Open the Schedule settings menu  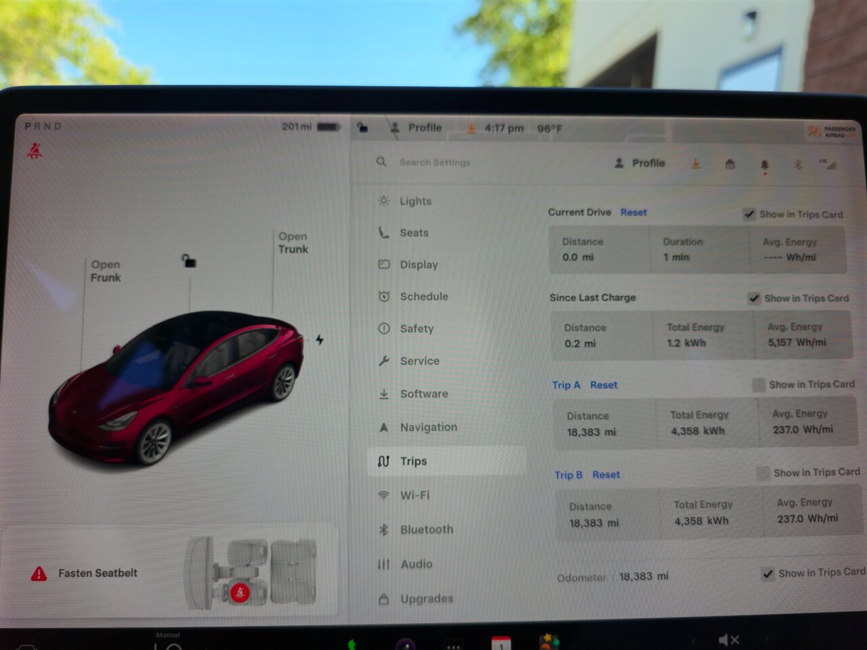pyautogui.click(x=423, y=297)
